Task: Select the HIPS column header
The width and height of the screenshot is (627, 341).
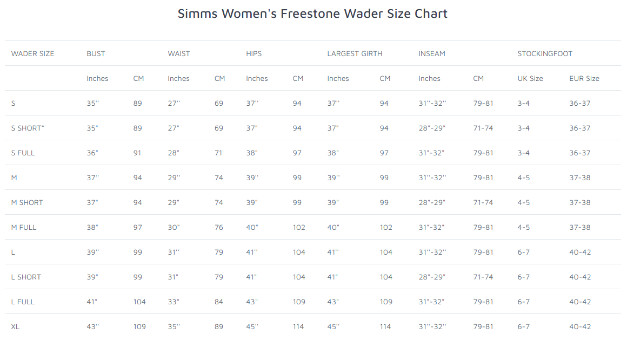Action: pyautogui.click(x=254, y=54)
